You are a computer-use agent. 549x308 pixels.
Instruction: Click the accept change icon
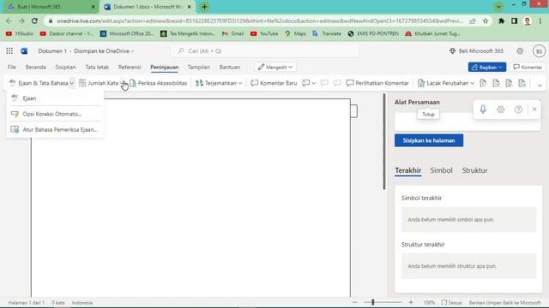click(483, 83)
